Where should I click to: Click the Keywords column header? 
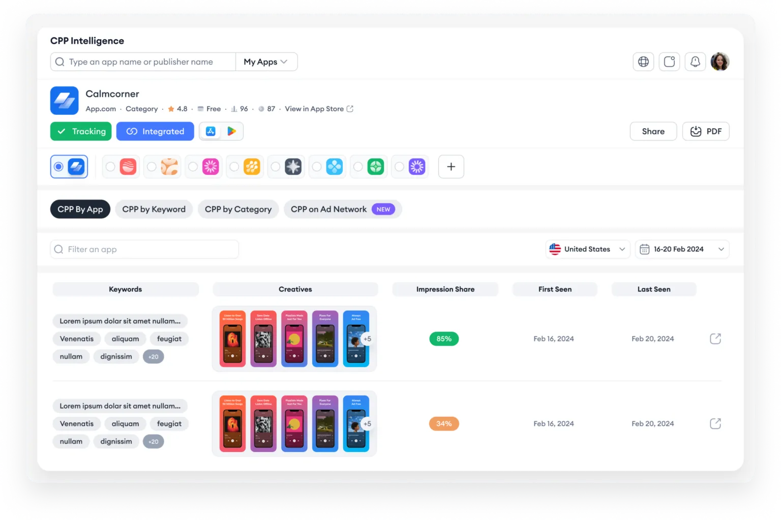126,289
